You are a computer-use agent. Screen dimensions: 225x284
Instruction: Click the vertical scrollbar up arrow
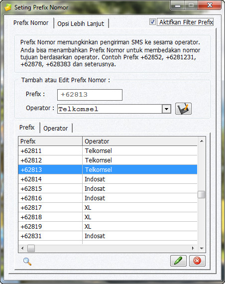pos(202,141)
